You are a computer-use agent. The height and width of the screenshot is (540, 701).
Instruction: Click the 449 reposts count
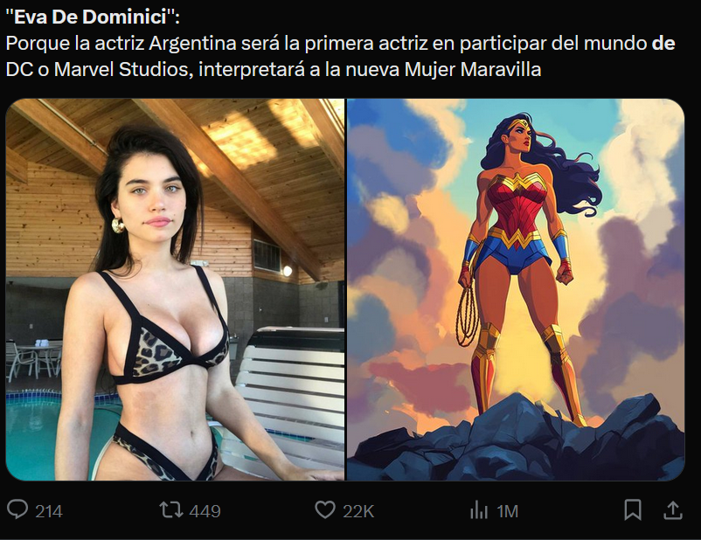pyautogui.click(x=205, y=511)
